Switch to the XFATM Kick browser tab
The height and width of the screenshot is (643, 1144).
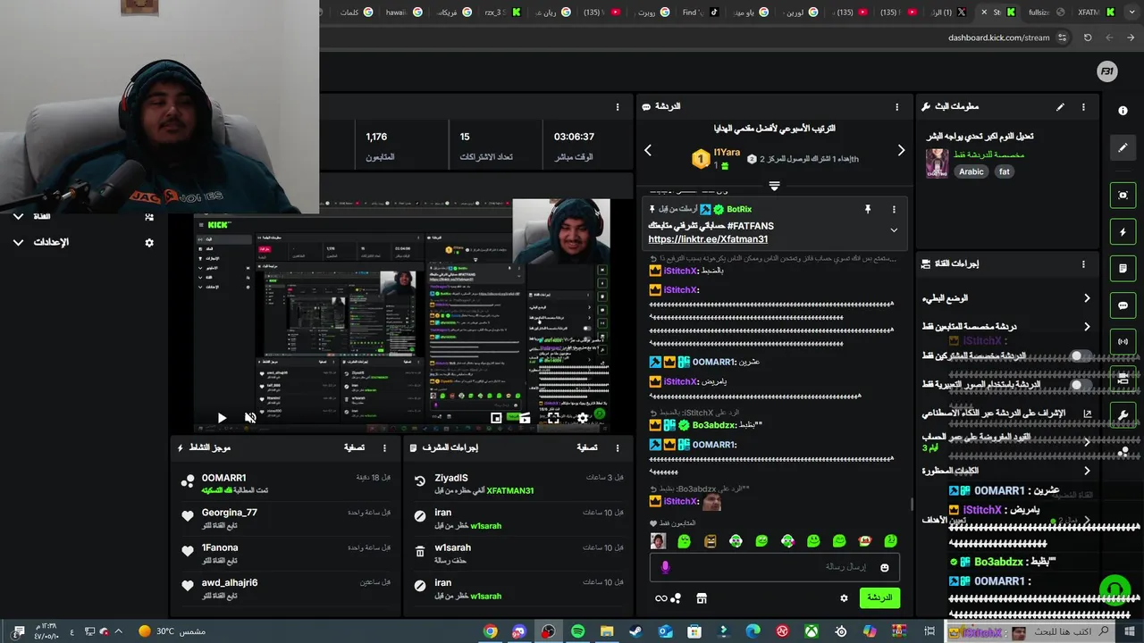(x=1098, y=13)
